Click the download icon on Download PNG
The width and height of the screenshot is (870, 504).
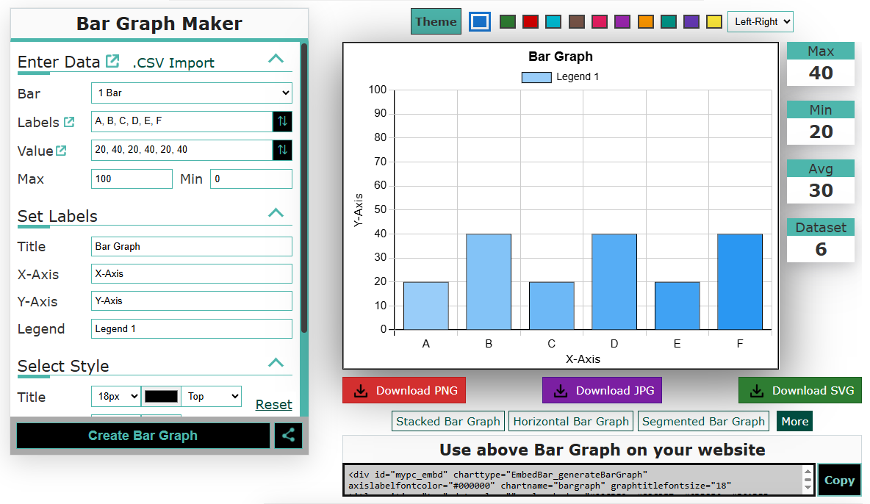361,391
